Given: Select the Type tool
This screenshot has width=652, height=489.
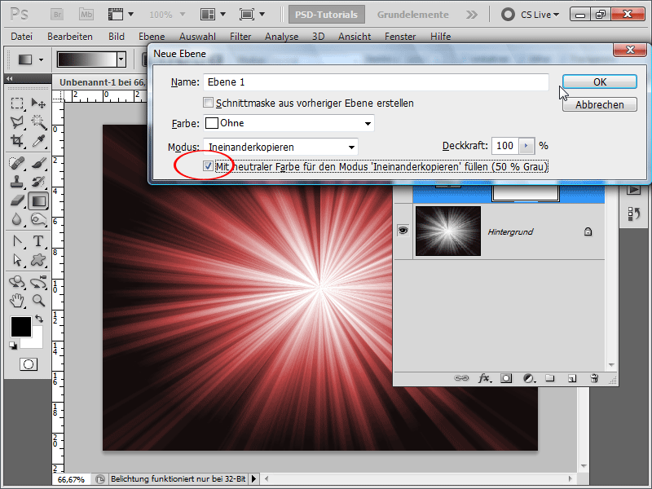Looking at the screenshot, I should click(x=38, y=241).
